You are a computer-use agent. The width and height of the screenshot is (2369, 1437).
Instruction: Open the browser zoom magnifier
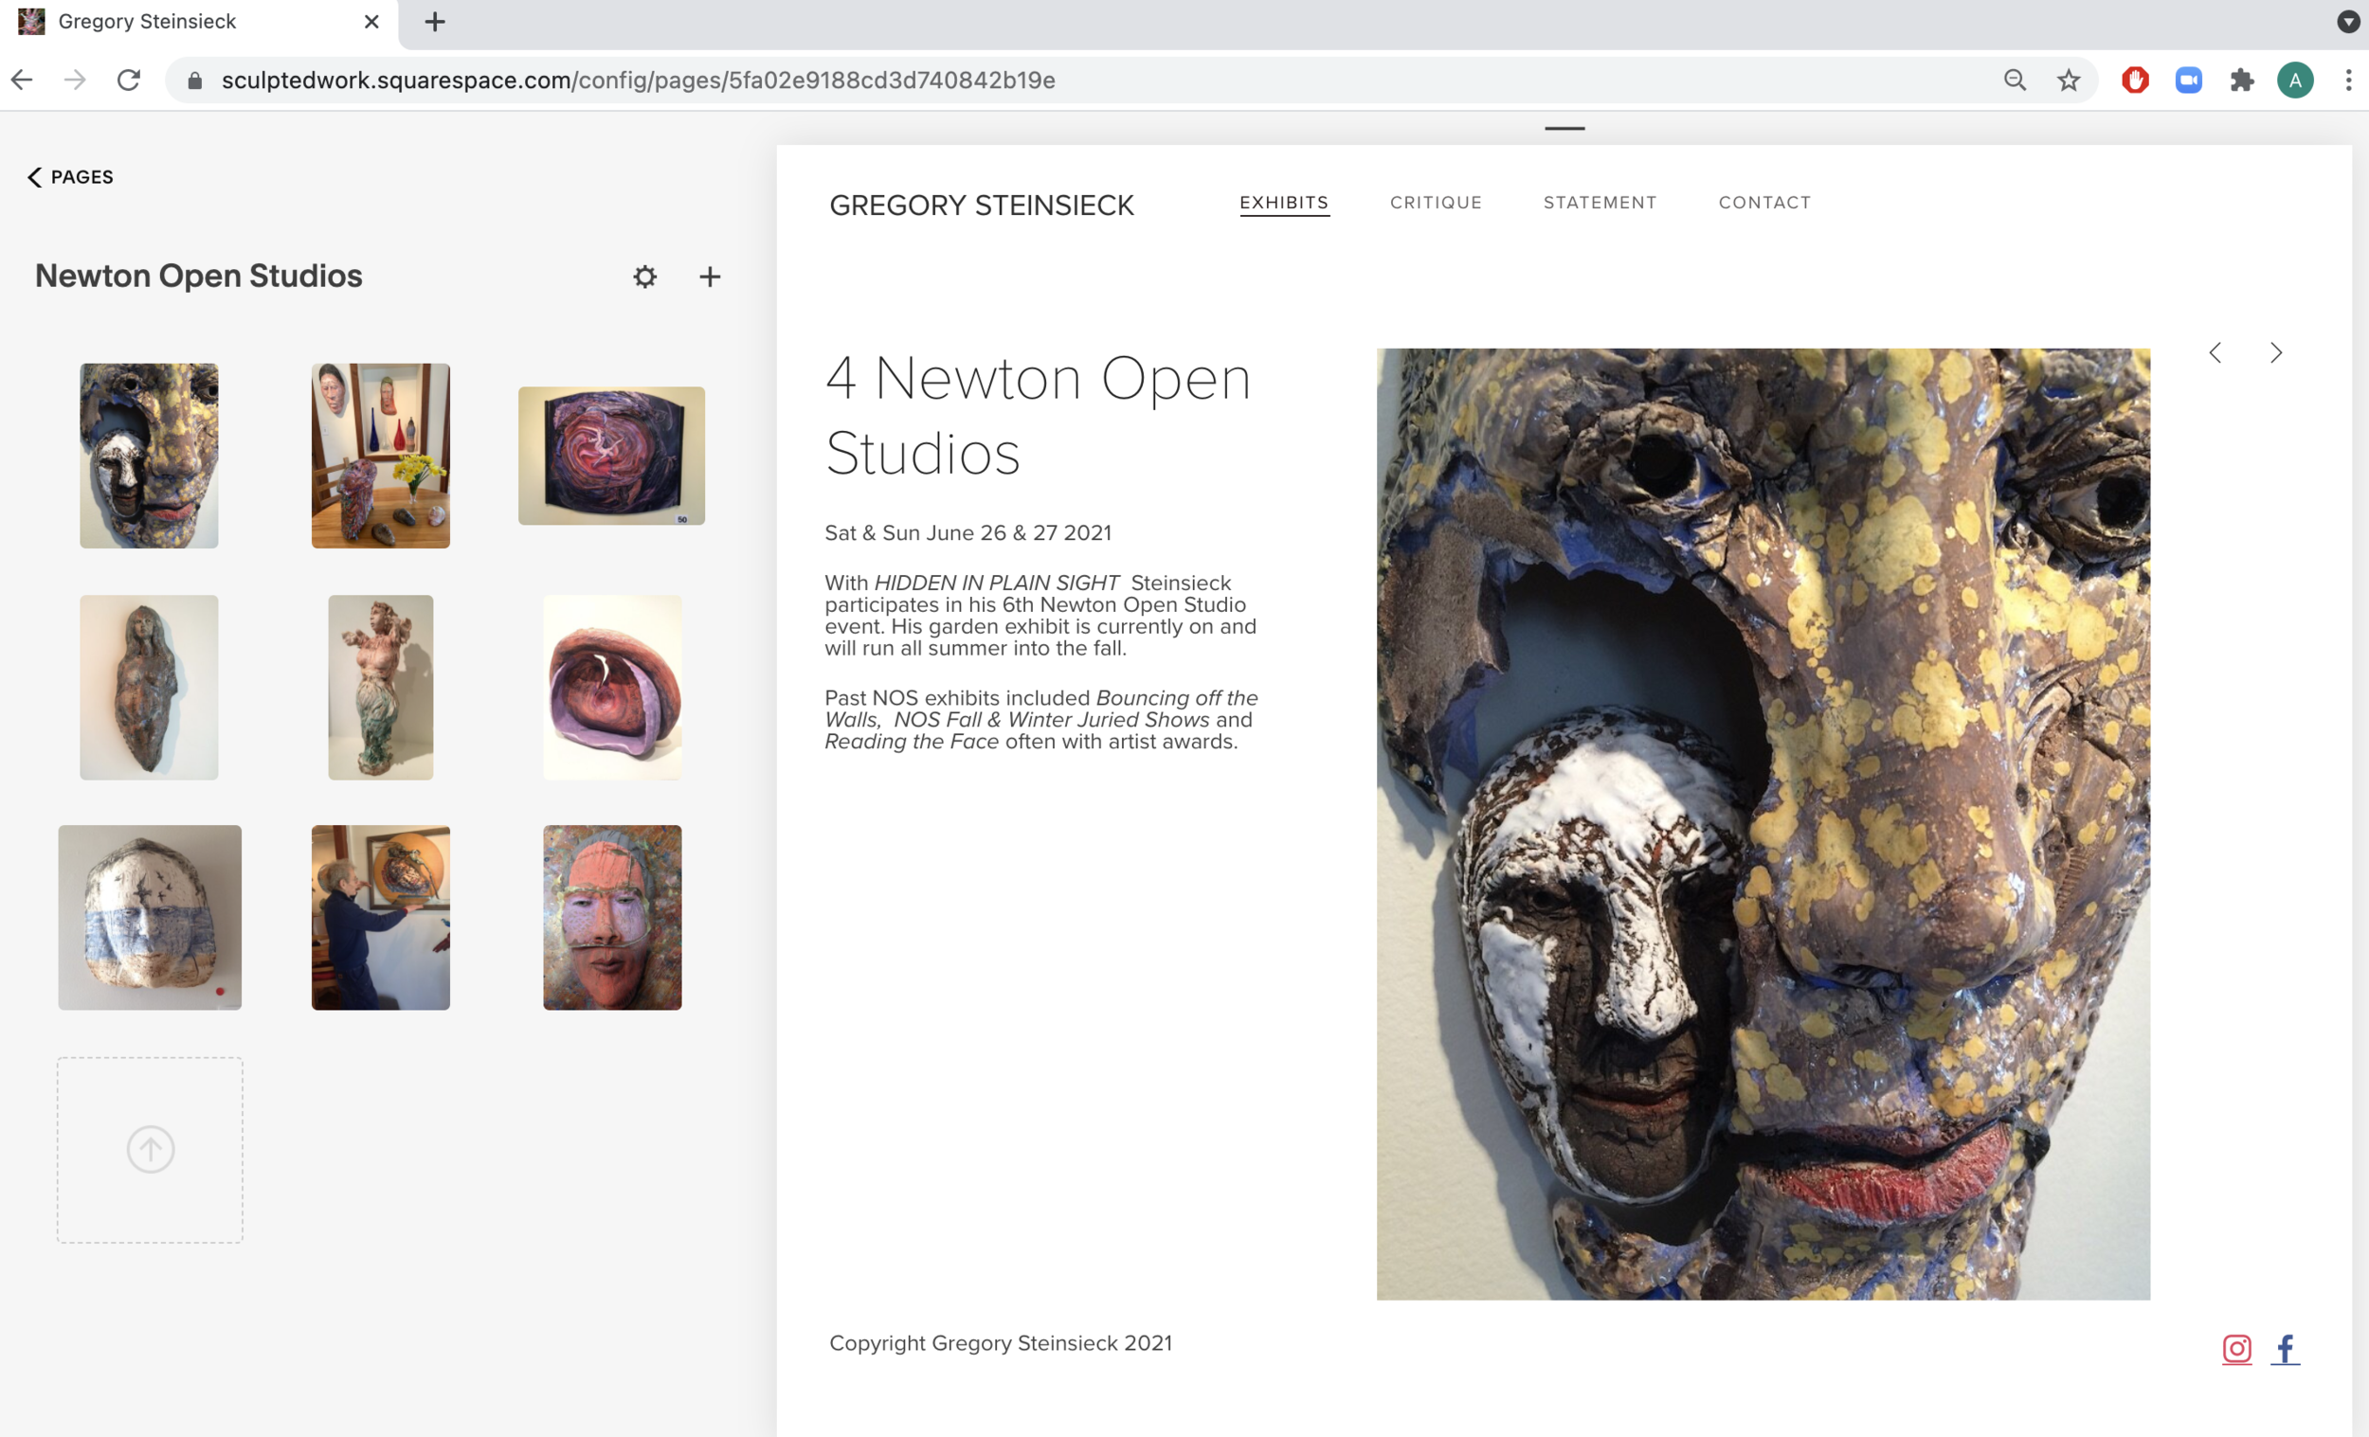tap(2015, 80)
